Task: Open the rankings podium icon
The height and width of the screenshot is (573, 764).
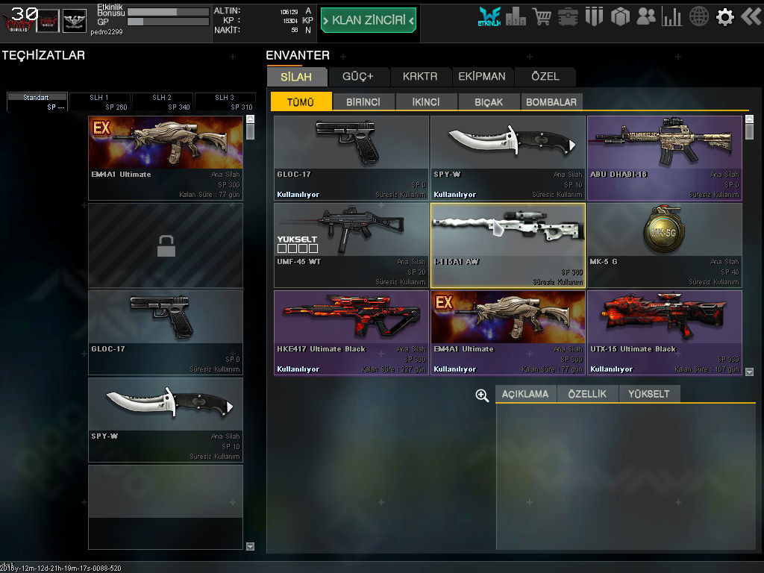Action: (516, 17)
